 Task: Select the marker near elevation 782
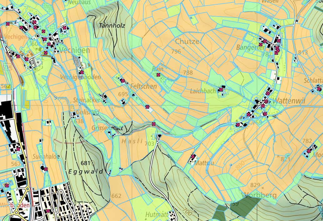click(309, 151)
